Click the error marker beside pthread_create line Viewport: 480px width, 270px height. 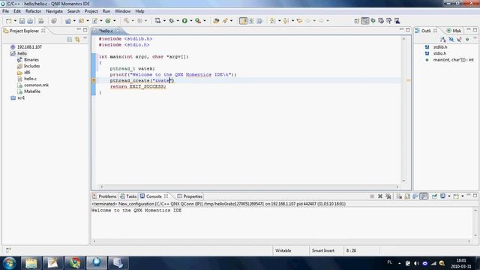(94, 80)
